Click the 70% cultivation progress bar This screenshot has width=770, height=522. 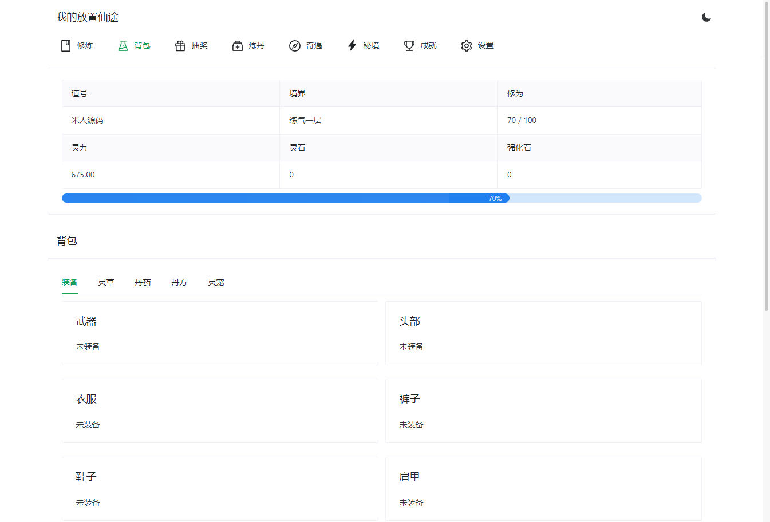click(382, 198)
